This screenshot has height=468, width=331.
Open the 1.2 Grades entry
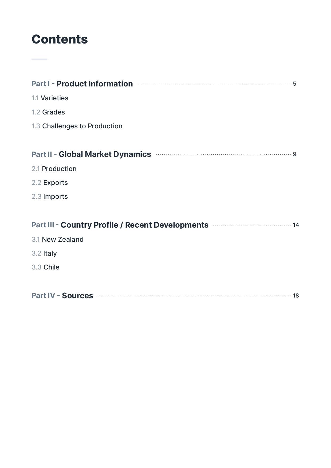(48, 112)
